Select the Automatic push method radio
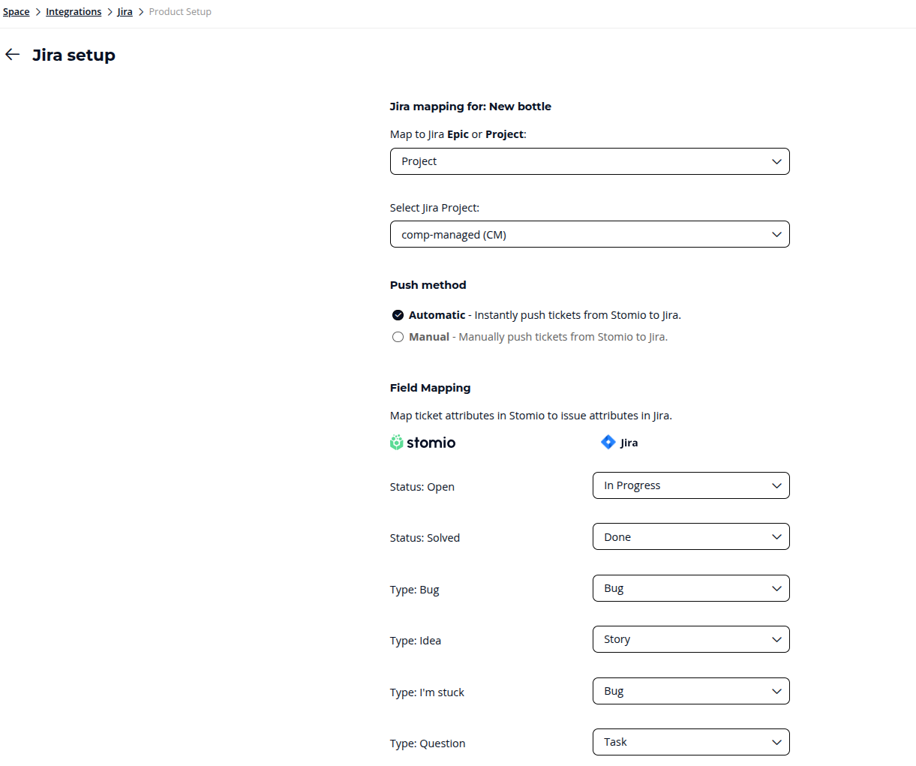The image size is (916, 766). pyautogui.click(x=398, y=315)
